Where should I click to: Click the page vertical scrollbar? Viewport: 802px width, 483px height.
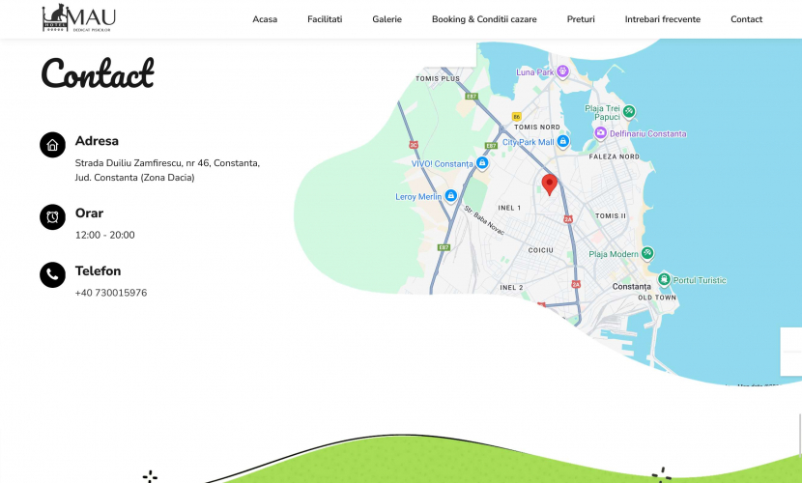(799, 435)
